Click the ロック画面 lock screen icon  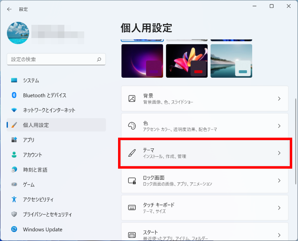[132, 181]
